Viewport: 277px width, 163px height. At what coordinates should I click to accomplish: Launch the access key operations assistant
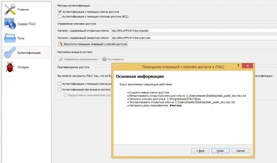[93, 44]
